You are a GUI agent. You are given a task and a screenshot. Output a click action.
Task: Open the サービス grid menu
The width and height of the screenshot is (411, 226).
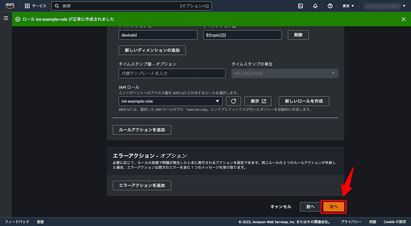tap(36, 6)
